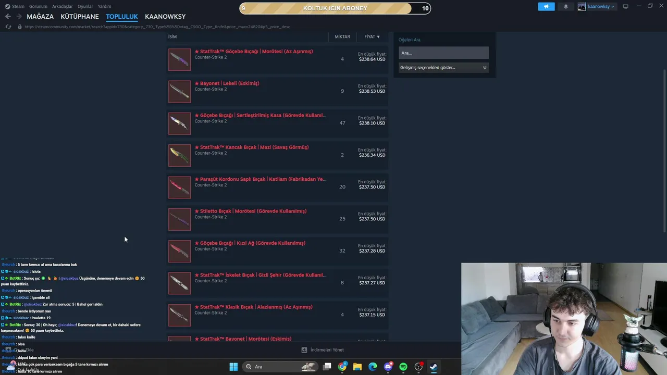
Task: Sort by MİKTAR column header
Action: (342, 36)
